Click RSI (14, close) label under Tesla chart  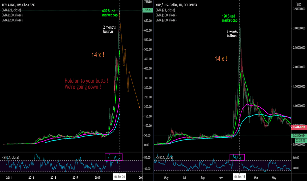point(11,157)
